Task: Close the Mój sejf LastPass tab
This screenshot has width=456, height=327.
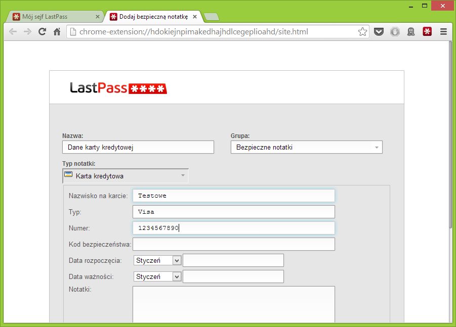Action: (x=97, y=17)
